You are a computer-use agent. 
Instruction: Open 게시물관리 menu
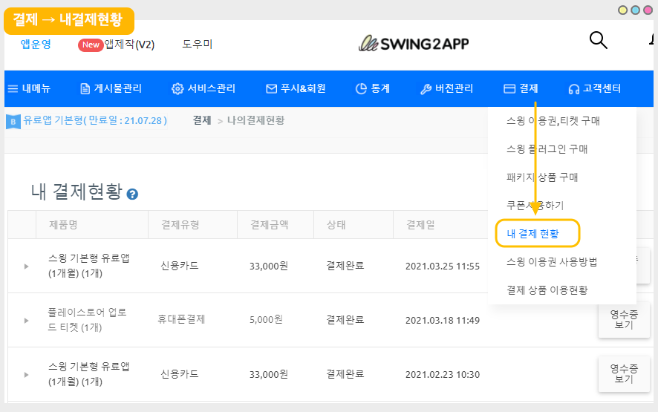click(111, 89)
